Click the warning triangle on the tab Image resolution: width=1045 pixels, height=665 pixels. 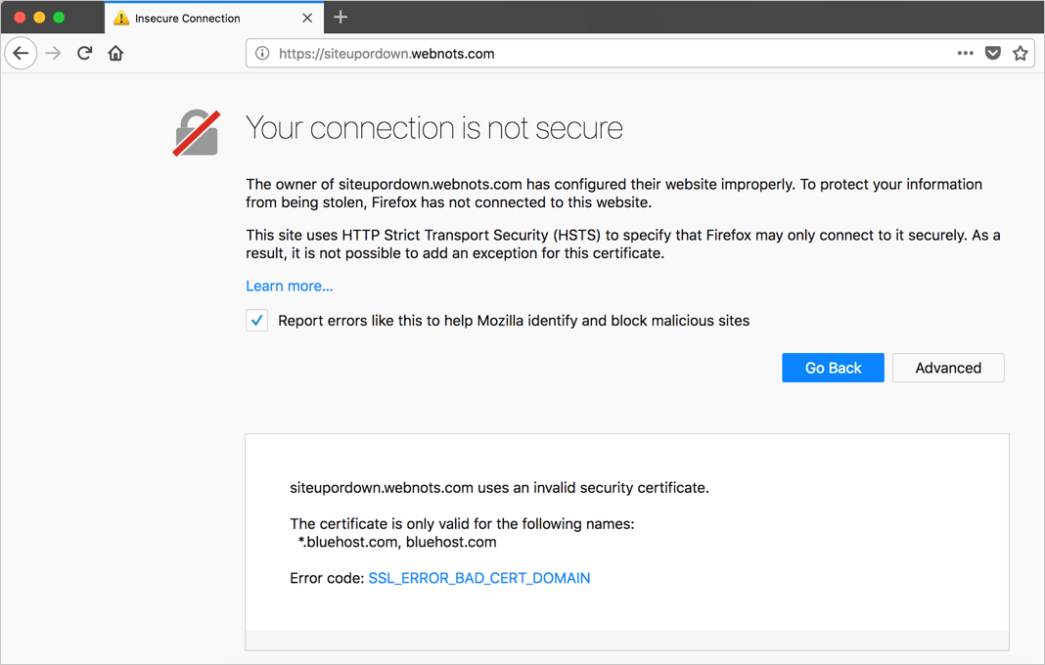121,18
